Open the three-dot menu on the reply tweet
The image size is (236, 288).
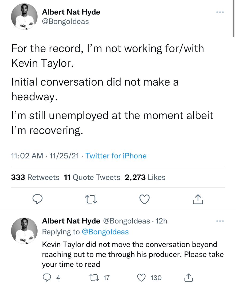[220, 221]
